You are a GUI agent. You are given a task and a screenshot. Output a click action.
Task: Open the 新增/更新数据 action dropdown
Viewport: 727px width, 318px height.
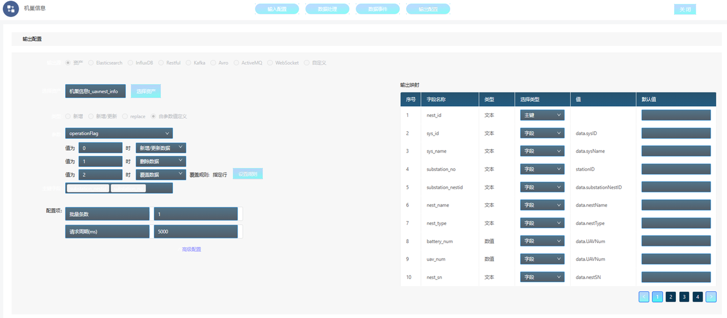click(161, 148)
